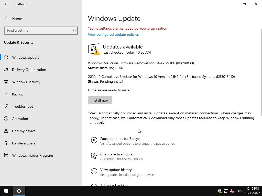
Task: Click the Windows Security tray icon
Action: [x=220, y=191]
